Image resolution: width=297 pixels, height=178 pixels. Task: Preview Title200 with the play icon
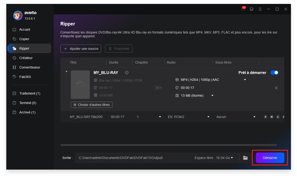coord(265,117)
